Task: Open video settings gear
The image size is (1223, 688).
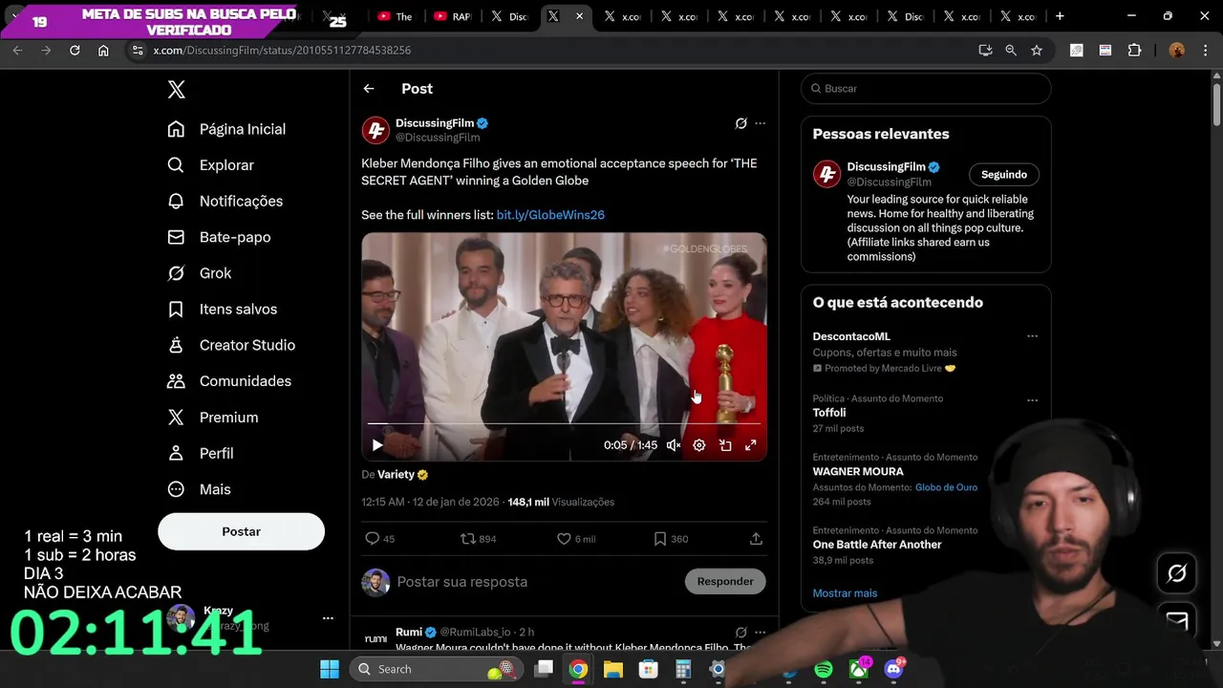Action: [x=699, y=445]
